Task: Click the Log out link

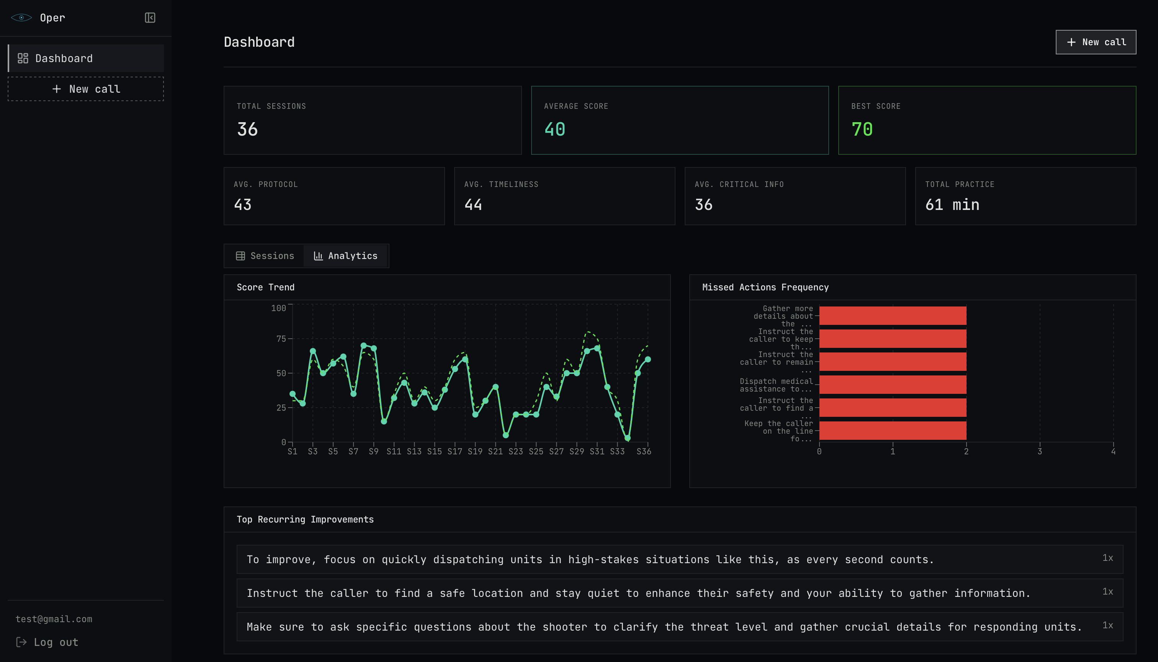Action: pos(56,642)
